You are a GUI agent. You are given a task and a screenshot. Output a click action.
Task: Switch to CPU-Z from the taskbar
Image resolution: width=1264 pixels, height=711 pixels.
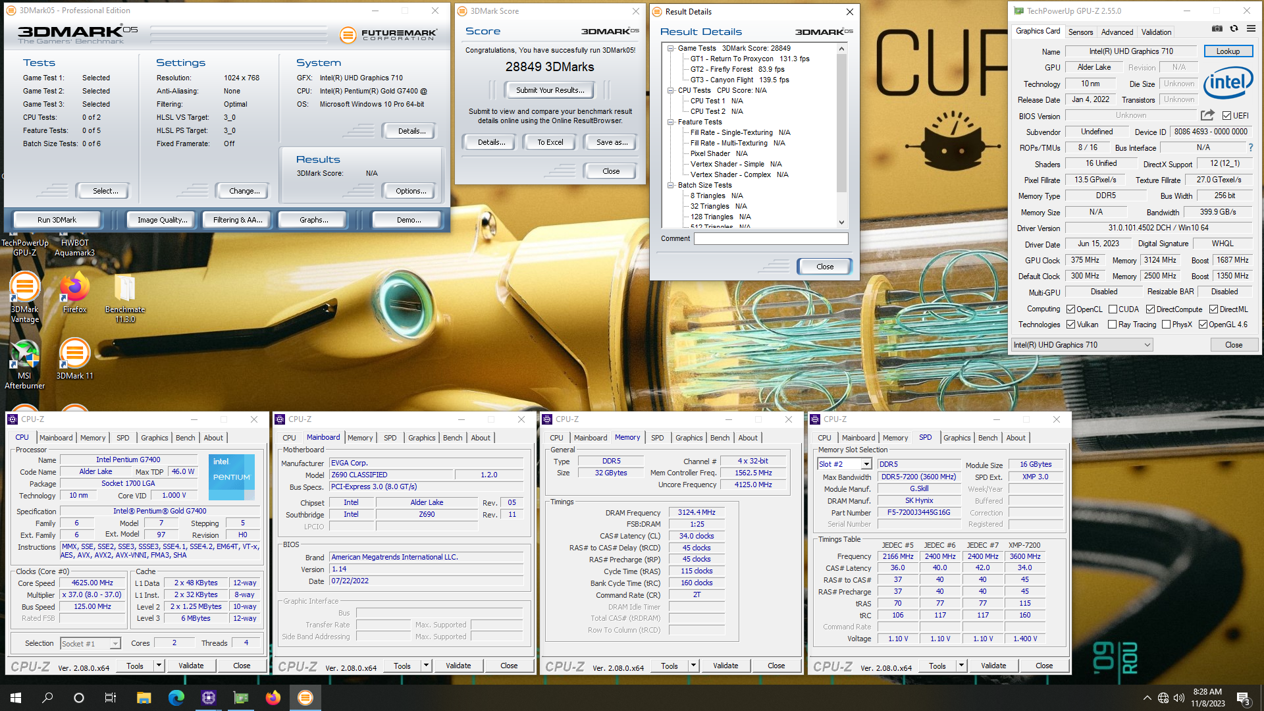point(209,698)
